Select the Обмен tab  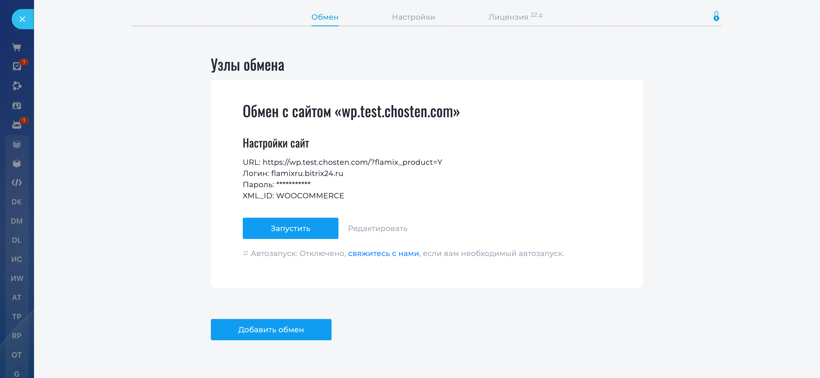325,17
